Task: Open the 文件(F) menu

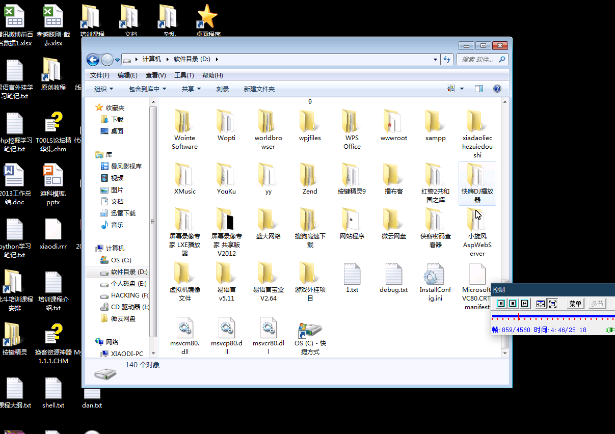Action: click(100, 75)
